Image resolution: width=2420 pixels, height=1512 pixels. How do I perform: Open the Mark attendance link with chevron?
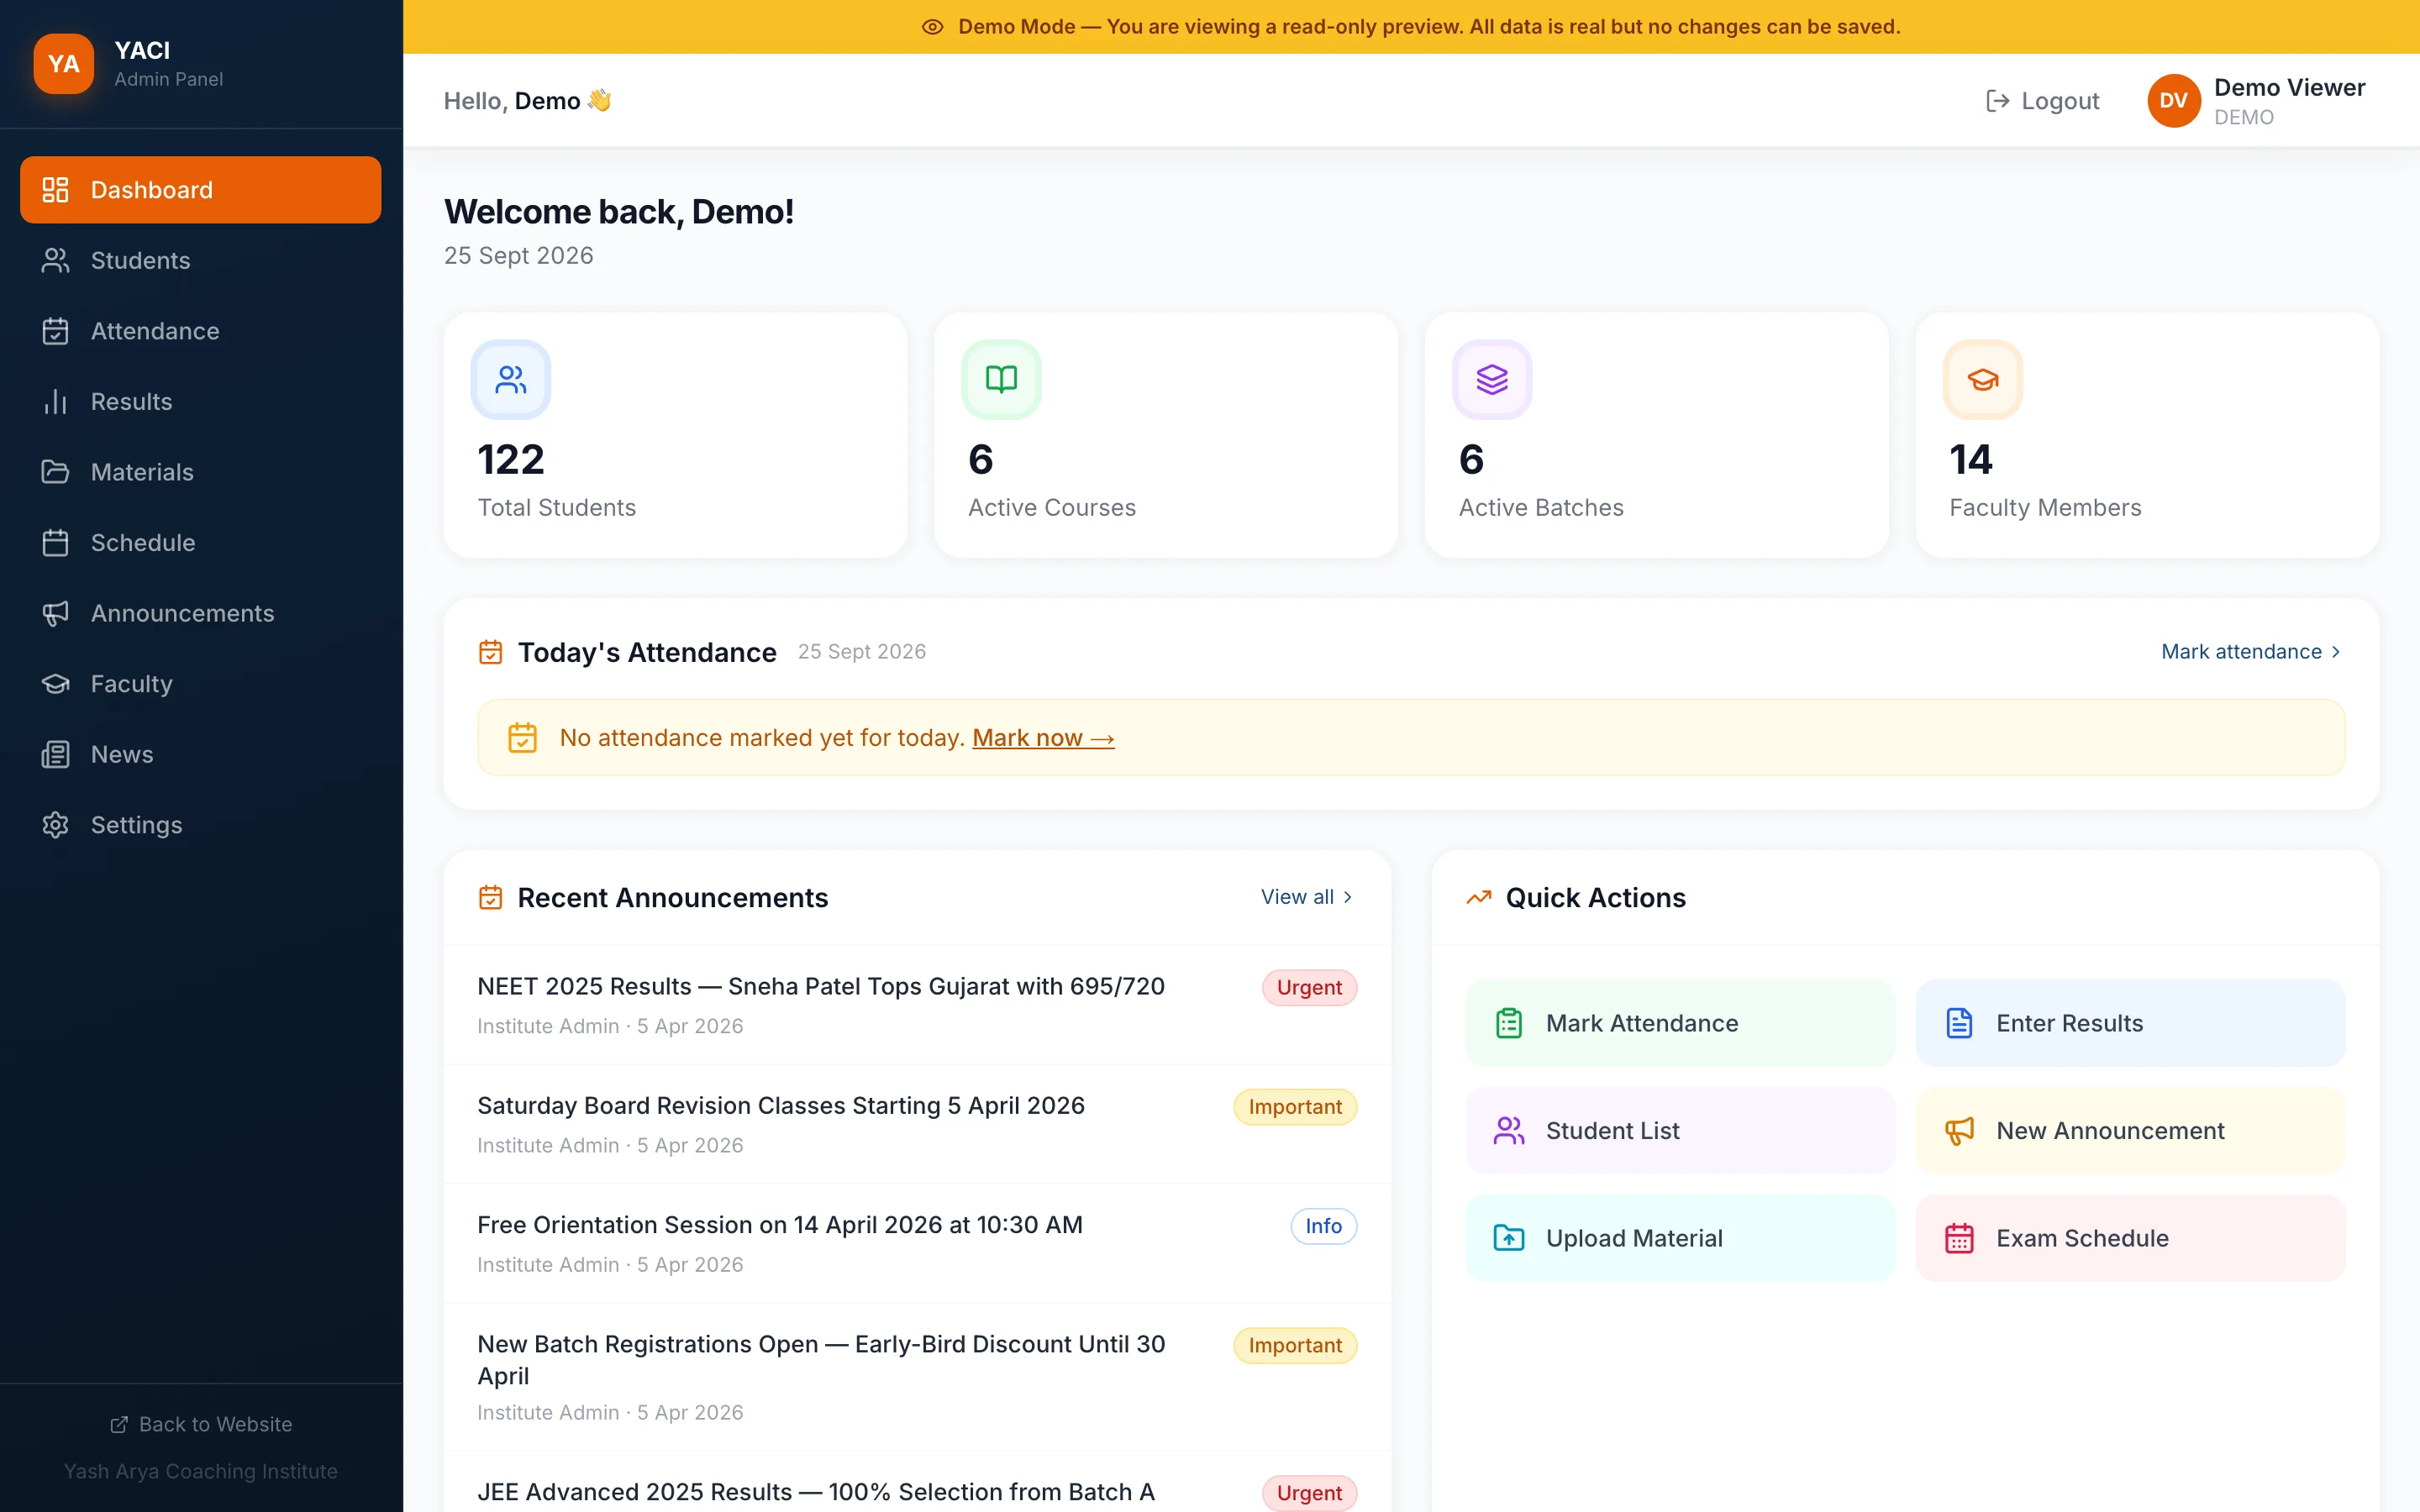(x=2251, y=652)
